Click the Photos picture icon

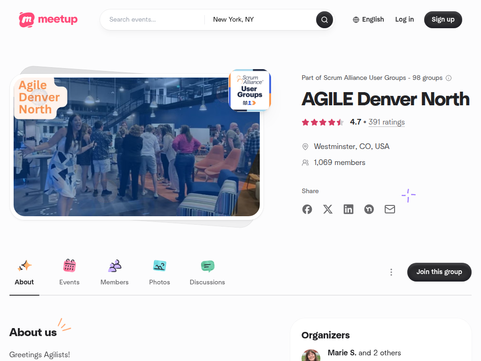160,266
